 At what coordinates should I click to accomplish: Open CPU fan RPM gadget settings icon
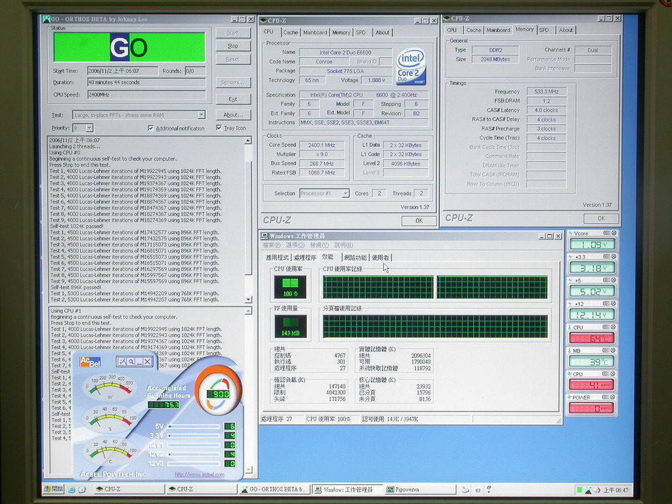point(607,373)
